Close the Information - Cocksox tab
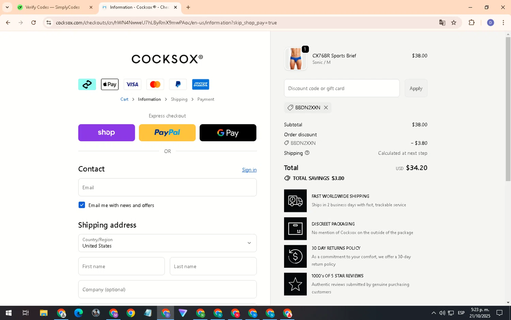 pos(175,7)
